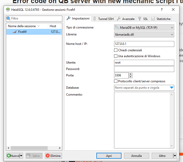The width and height of the screenshot is (183, 162).
Task: Open the Altro button dropdown arrow
Action: pyautogui.click(x=175, y=156)
